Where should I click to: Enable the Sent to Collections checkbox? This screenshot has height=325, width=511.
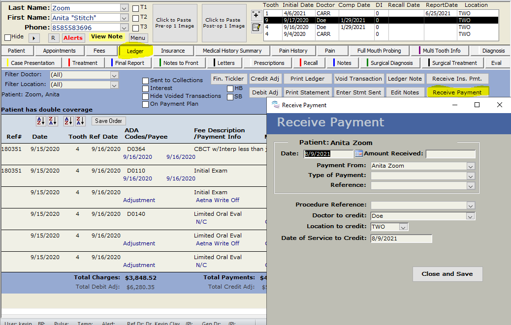146,81
